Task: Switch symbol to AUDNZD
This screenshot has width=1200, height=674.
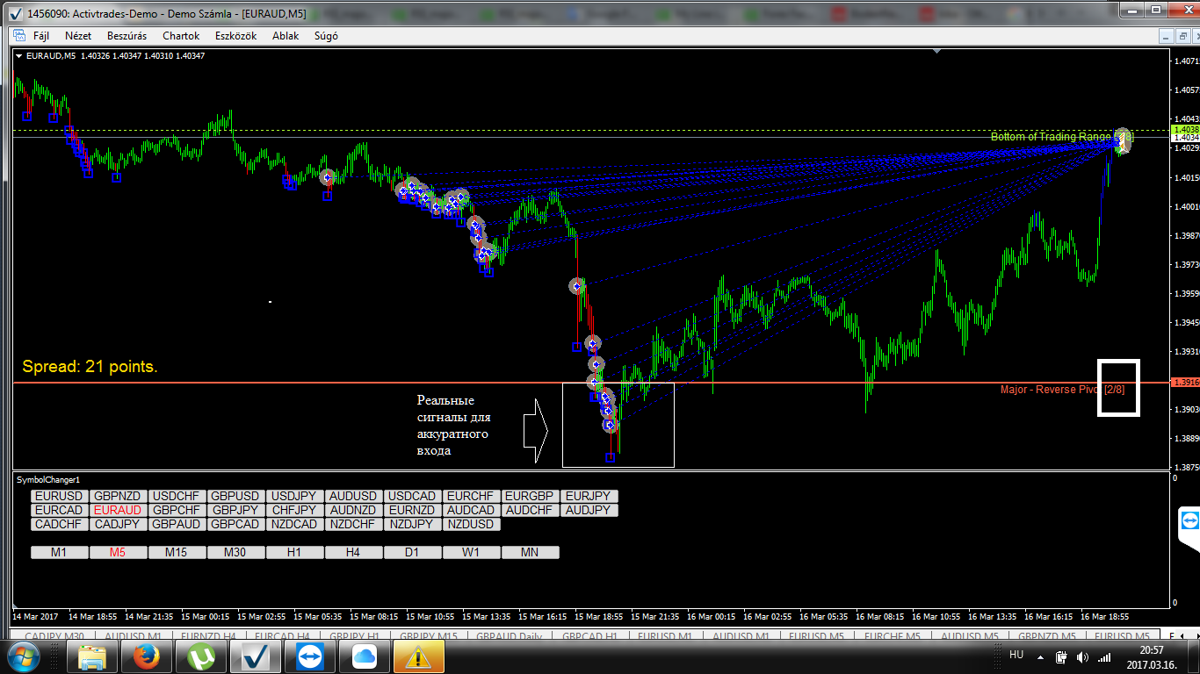Action: tap(354, 510)
